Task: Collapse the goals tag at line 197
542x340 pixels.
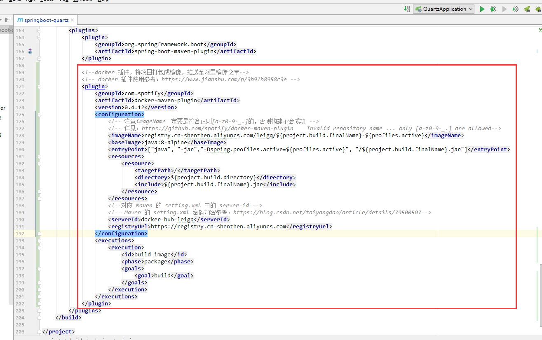Action: point(40,269)
